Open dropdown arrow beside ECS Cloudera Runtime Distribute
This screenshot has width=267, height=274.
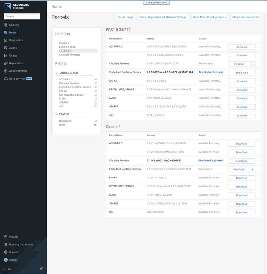tap(253, 64)
